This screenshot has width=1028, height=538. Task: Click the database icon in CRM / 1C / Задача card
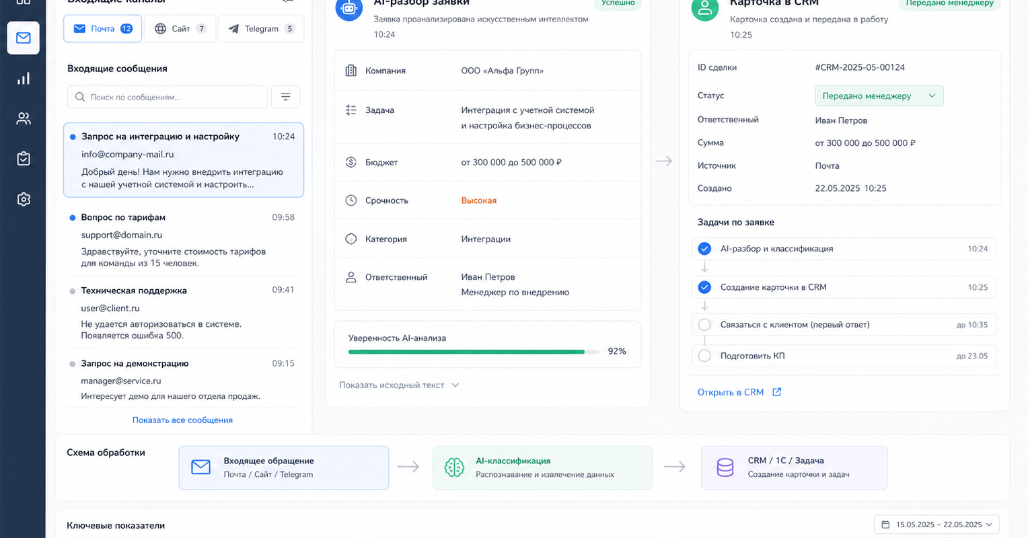(725, 467)
